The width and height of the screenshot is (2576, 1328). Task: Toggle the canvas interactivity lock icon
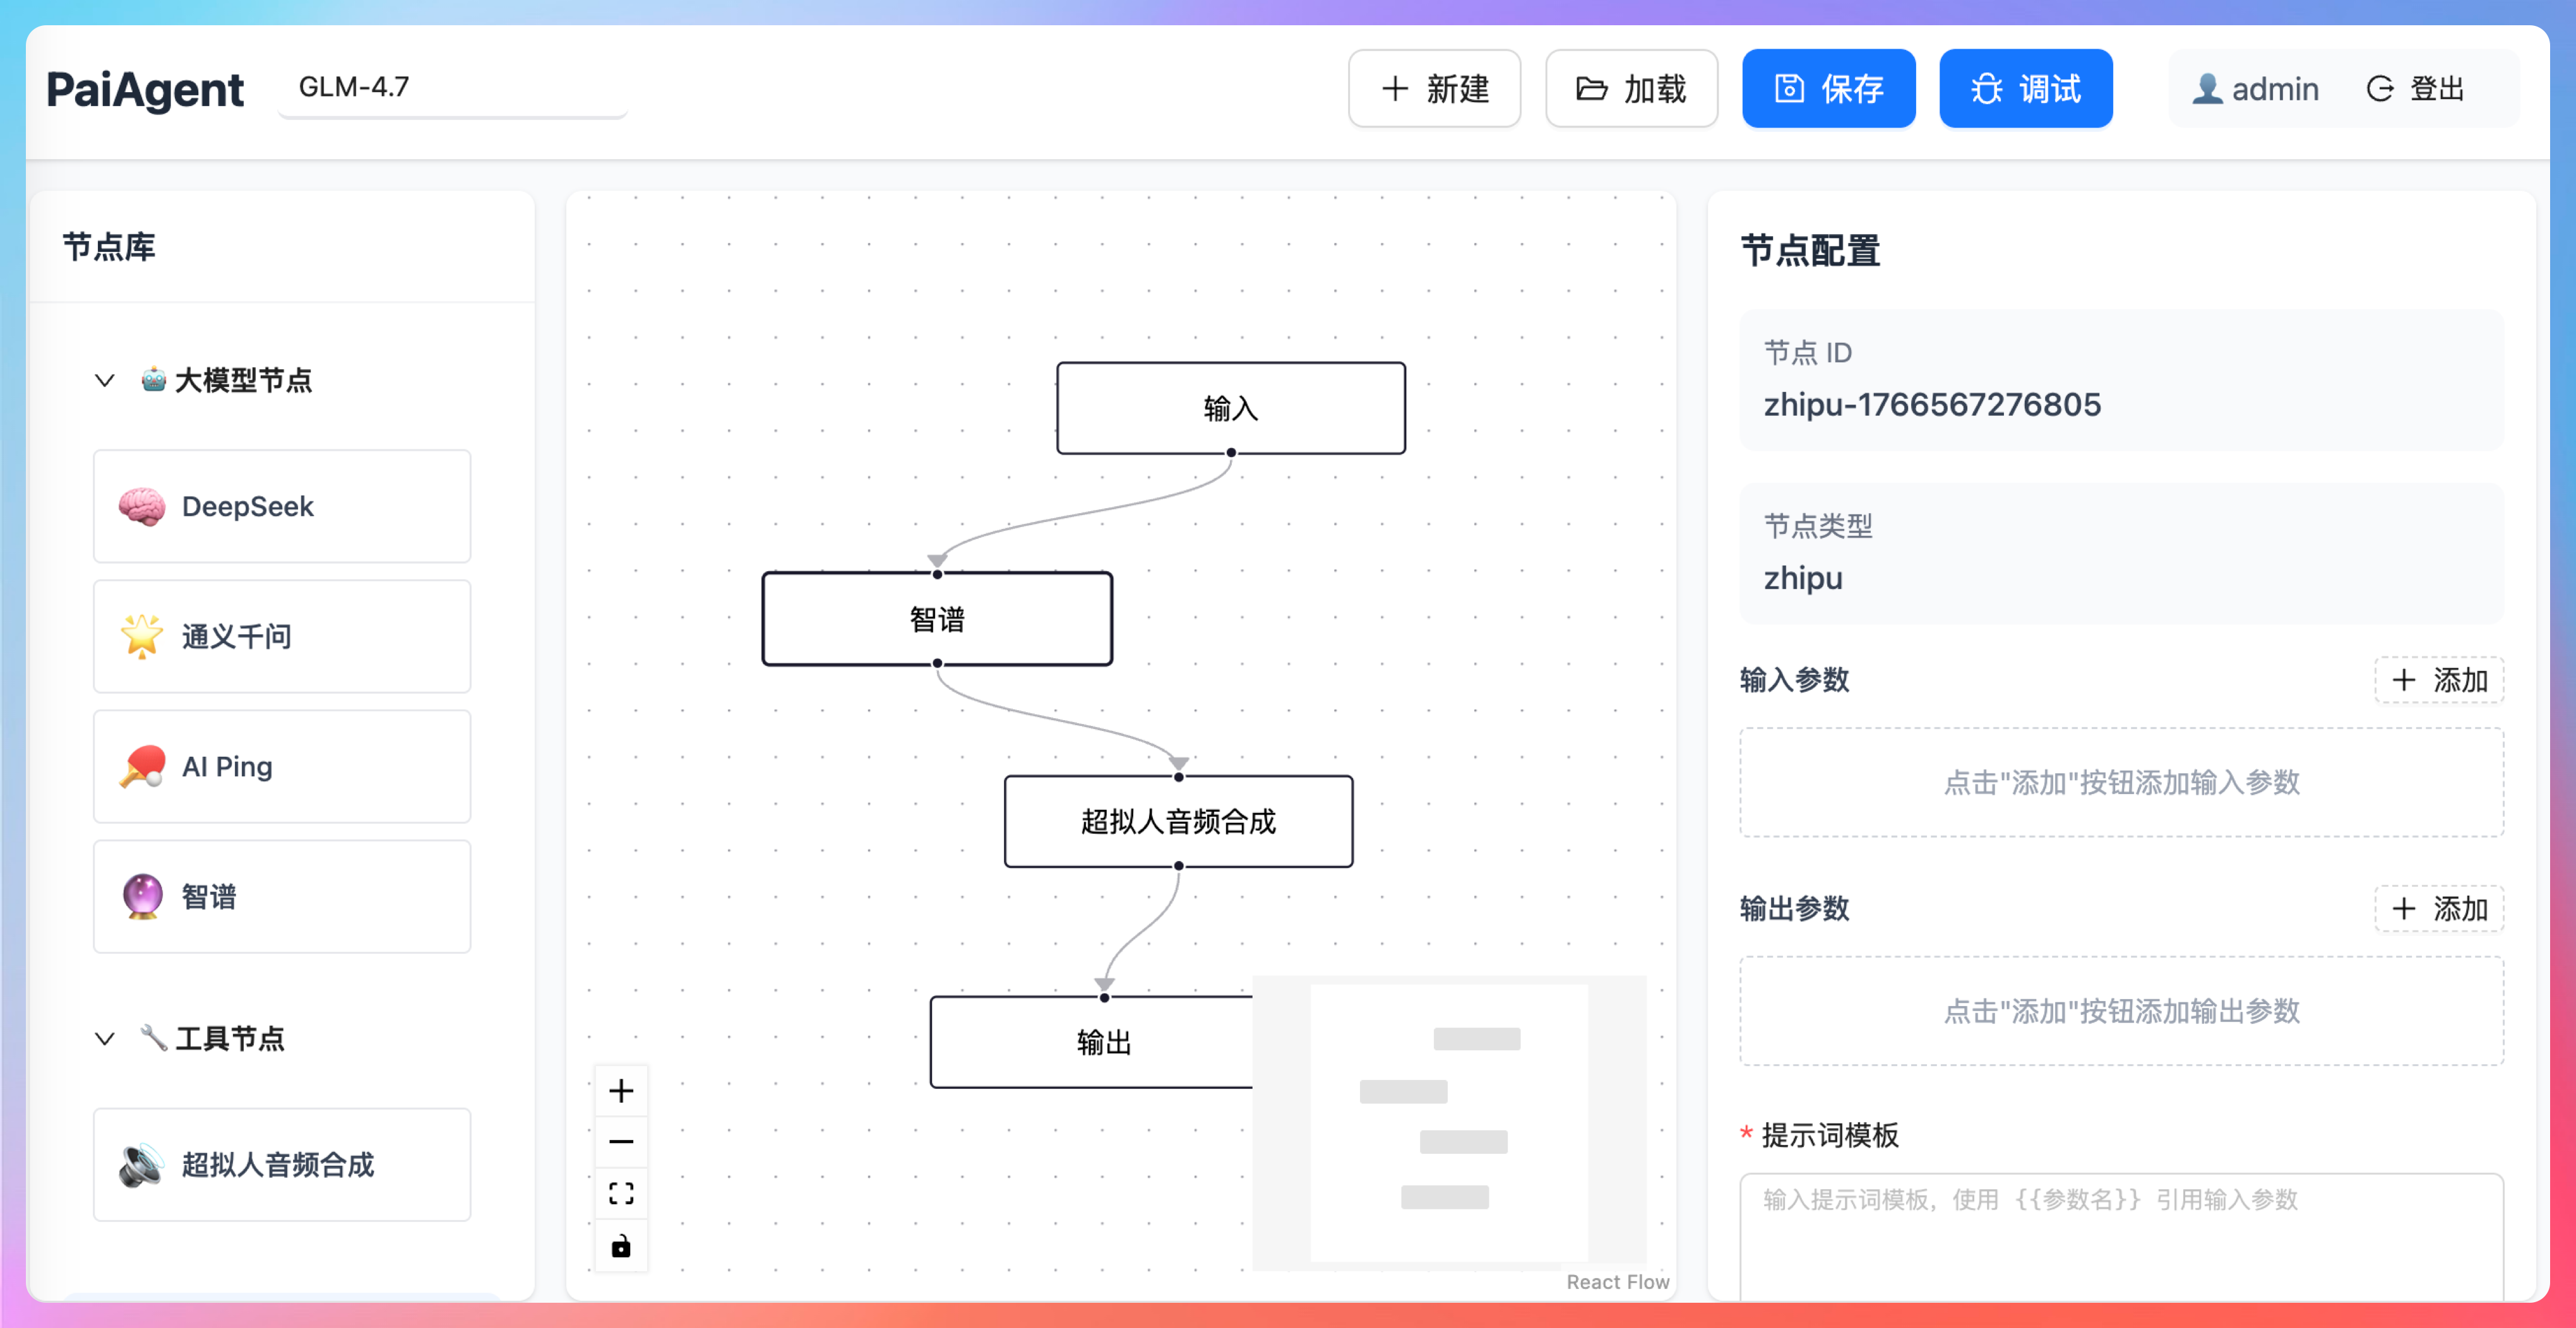click(x=621, y=1246)
